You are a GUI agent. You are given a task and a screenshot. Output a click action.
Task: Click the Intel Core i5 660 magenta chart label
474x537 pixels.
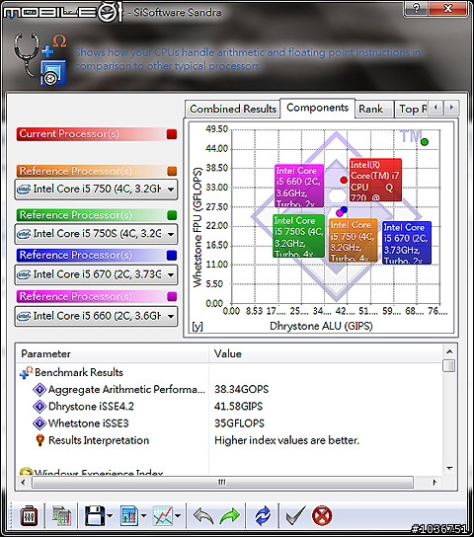click(299, 186)
